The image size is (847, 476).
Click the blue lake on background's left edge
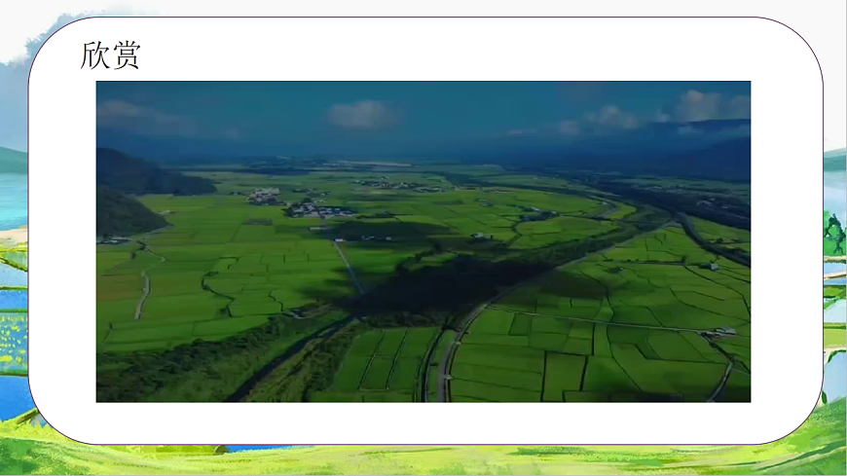(x=13, y=200)
